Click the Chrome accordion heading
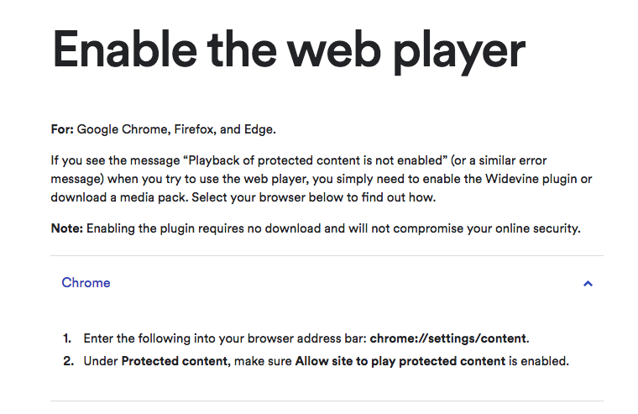Screen dimensions: 638x414 tap(86, 283)
